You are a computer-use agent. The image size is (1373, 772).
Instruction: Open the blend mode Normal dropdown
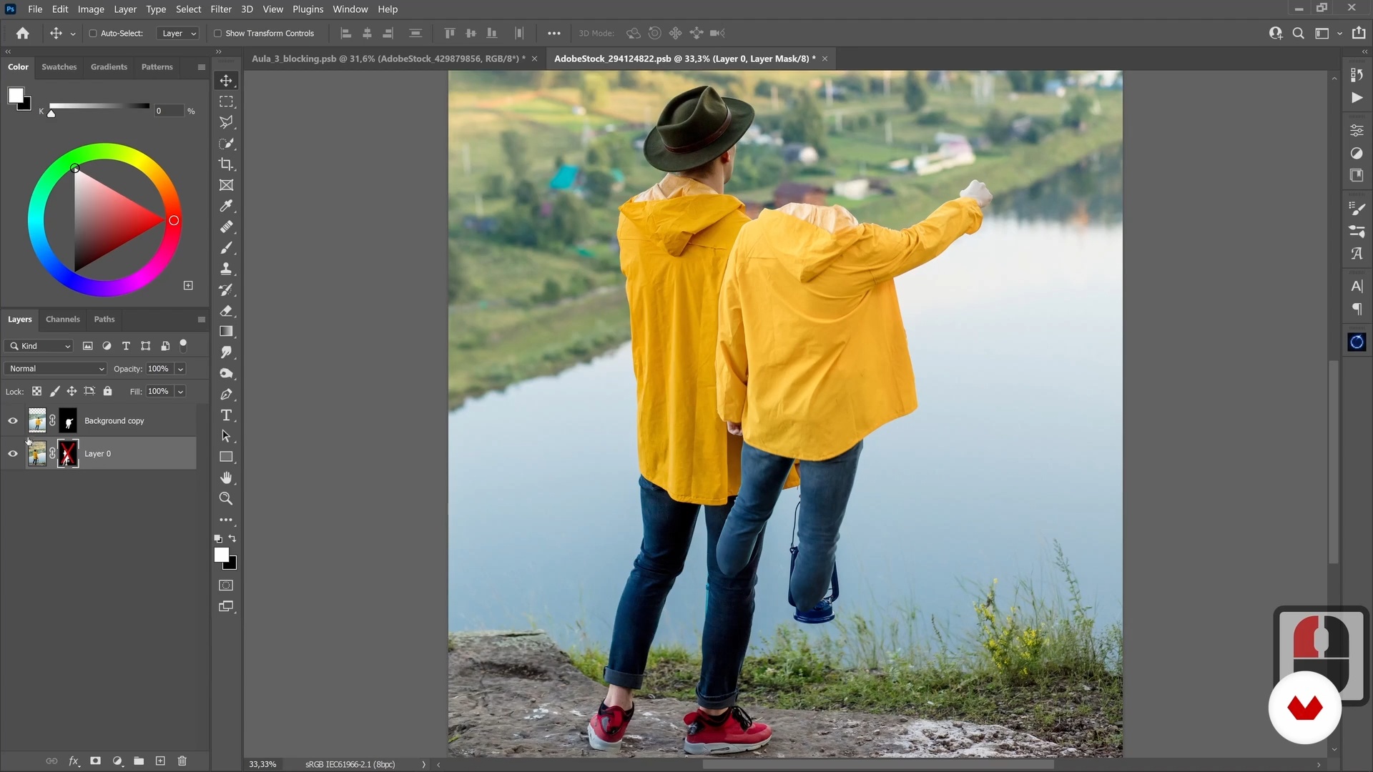[56, 369]
